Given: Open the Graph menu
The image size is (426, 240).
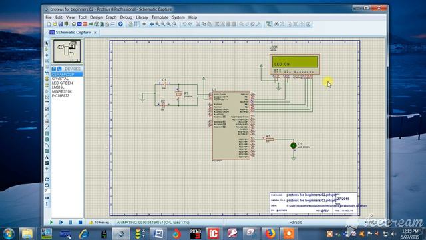Looking at the screenshot, I should pyautogui.click(x=111, y=17).
